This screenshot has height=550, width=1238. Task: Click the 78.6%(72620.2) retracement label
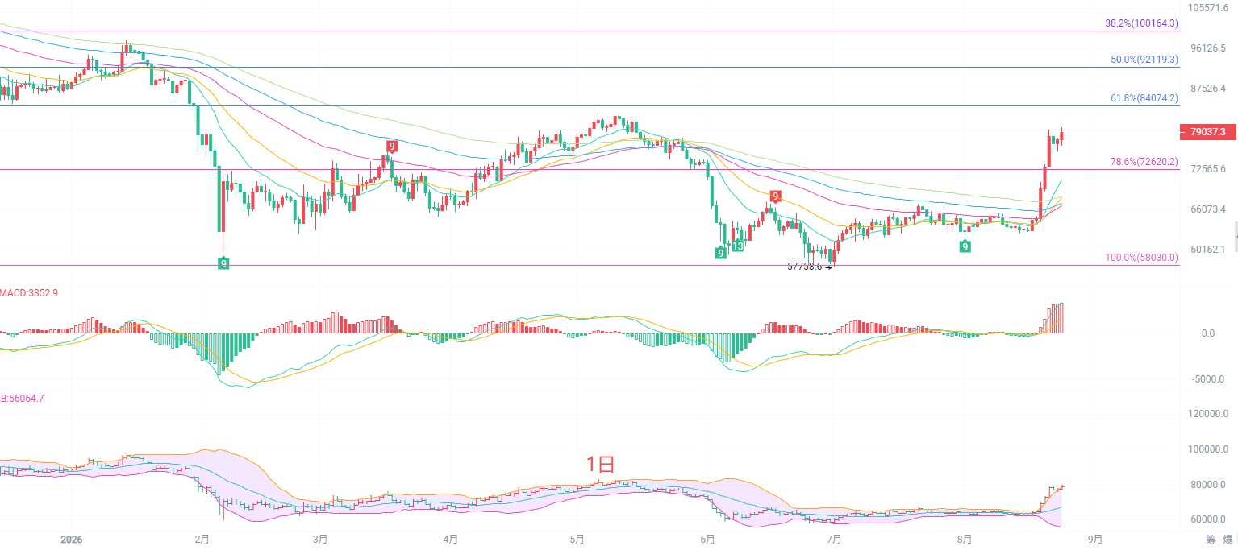coord(1144,162)
